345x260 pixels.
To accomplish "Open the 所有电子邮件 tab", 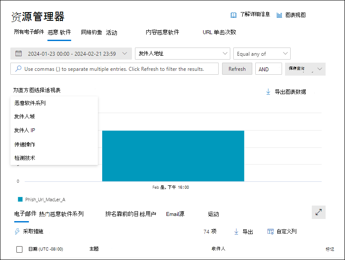I will coord(29,32).
